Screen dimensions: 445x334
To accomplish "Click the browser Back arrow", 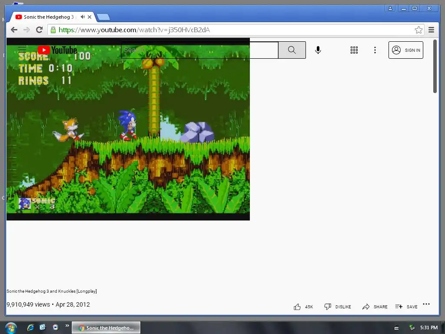I will click(14, 30).
